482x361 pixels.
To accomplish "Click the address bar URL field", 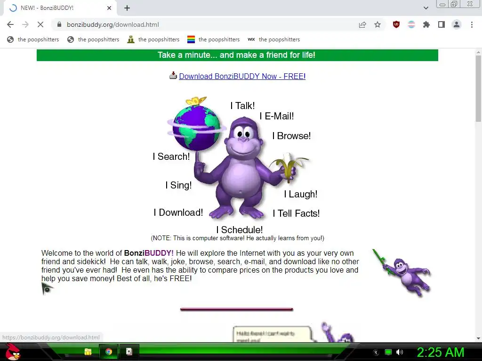I will click(209, 24).
